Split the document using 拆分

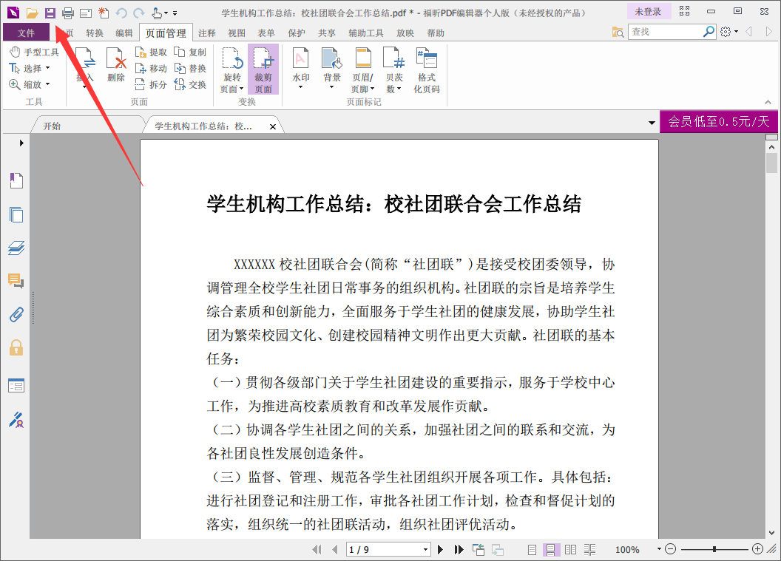(x=151, y=84)
